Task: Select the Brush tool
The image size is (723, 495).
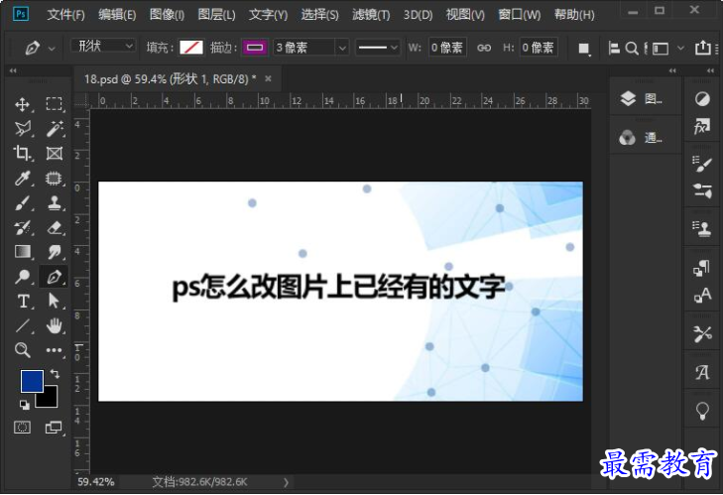Action: coord(22,203)
